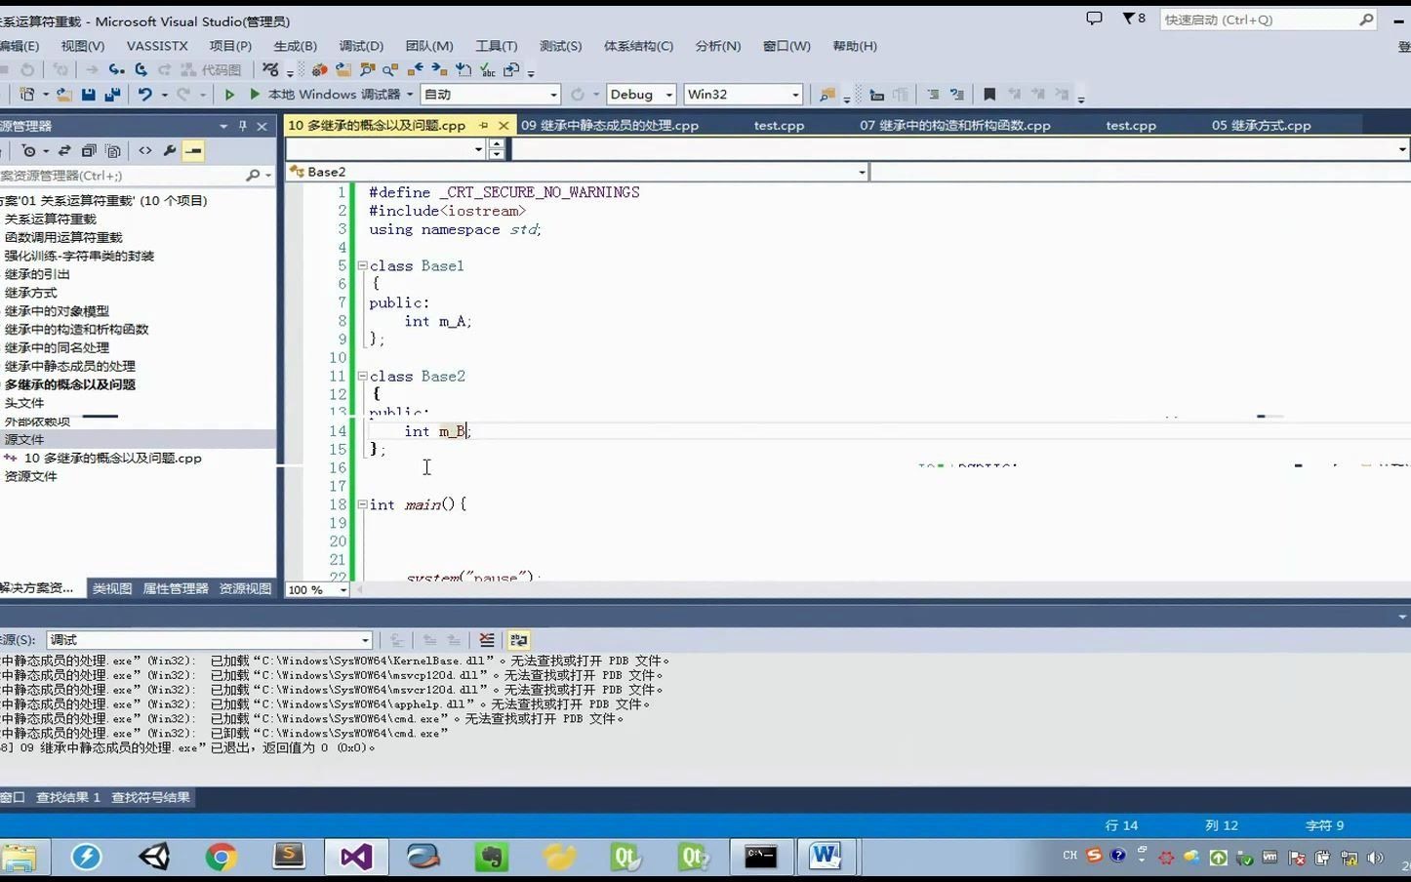Open Unity from the taskbar

pyautogui.click(x=154, y=857)
